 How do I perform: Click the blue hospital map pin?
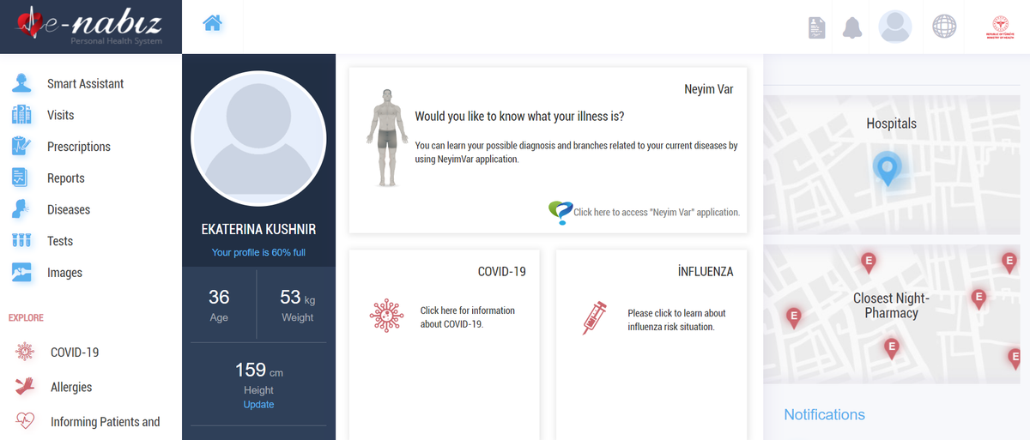pyautogui.click(x=888, y=169)
